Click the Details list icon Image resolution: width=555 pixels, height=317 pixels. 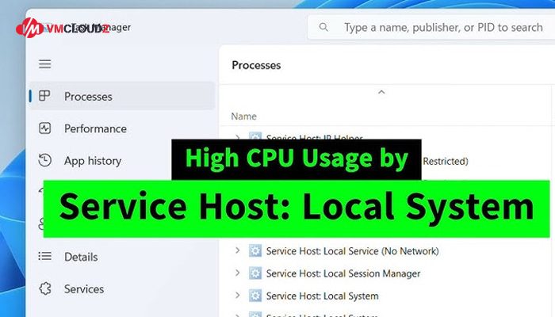pyautogui.click(x=45, y=256)
